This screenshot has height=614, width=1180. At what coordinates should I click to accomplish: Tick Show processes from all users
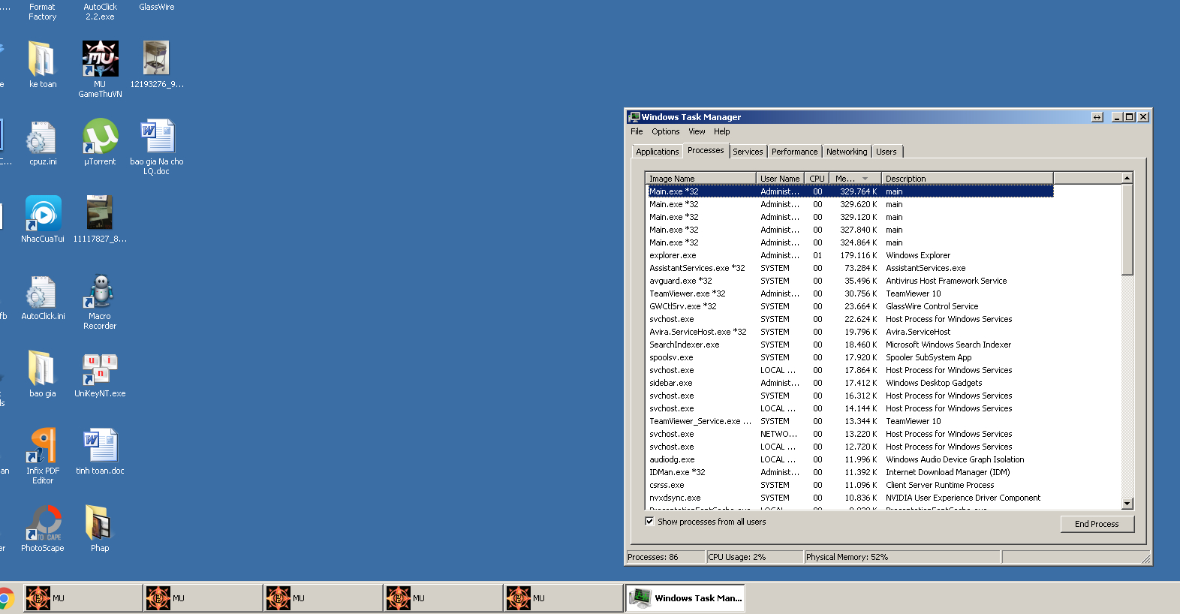649,522
